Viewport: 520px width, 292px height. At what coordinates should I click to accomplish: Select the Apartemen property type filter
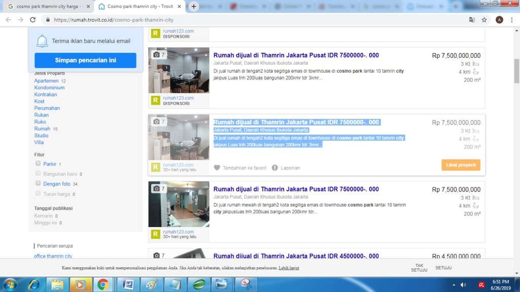point(46,81)
